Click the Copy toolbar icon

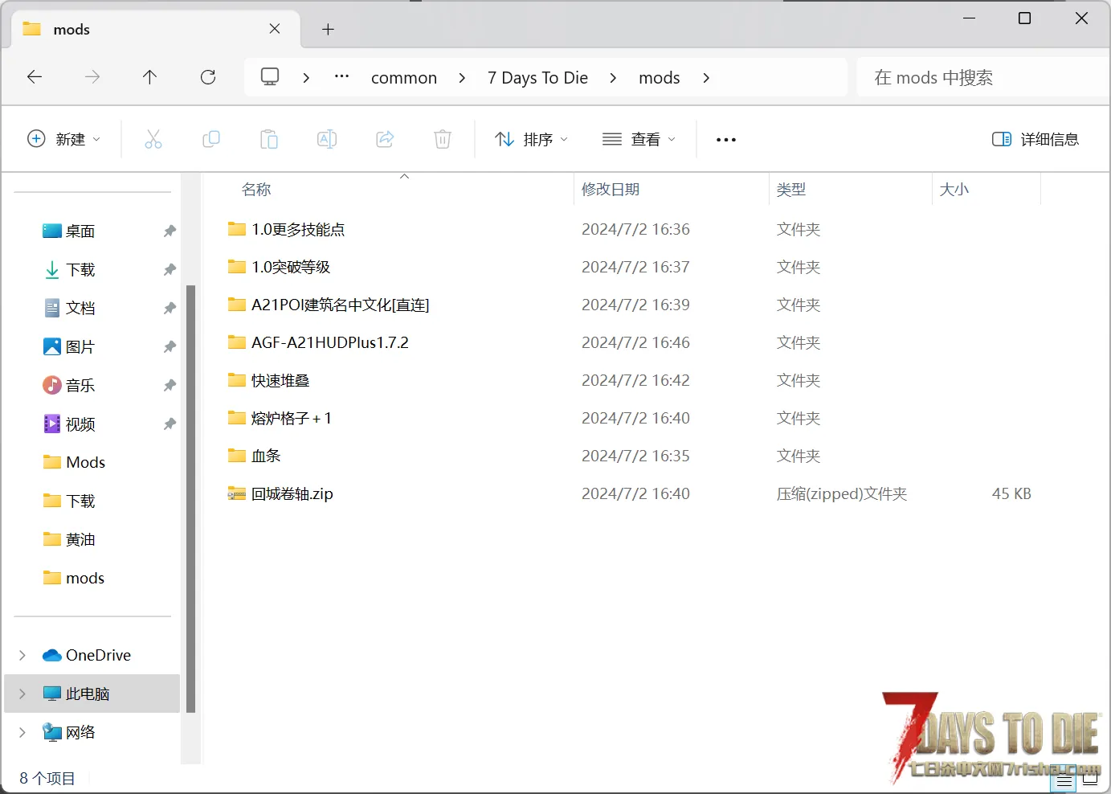click(x=211, y=139)
